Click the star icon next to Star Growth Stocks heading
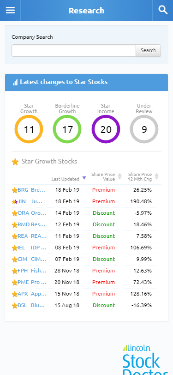Viewport: 173px width, 375px height. [x=15, y=162]
